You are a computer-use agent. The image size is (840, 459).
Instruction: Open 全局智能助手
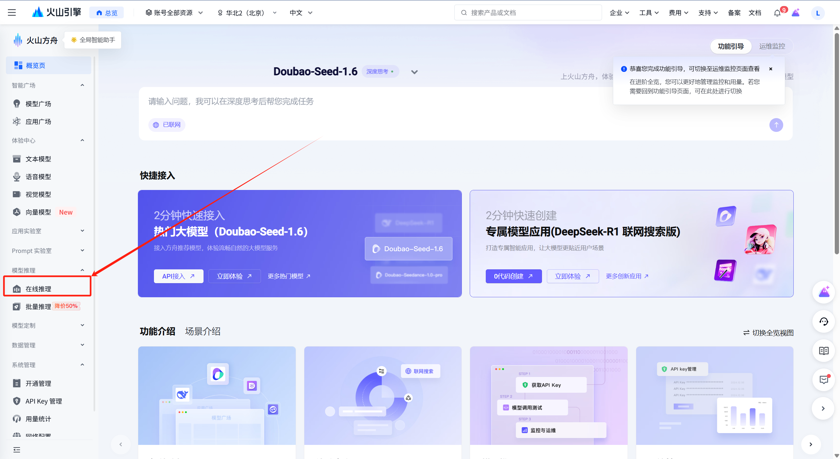pyautogui.click(x=93, y=40)
